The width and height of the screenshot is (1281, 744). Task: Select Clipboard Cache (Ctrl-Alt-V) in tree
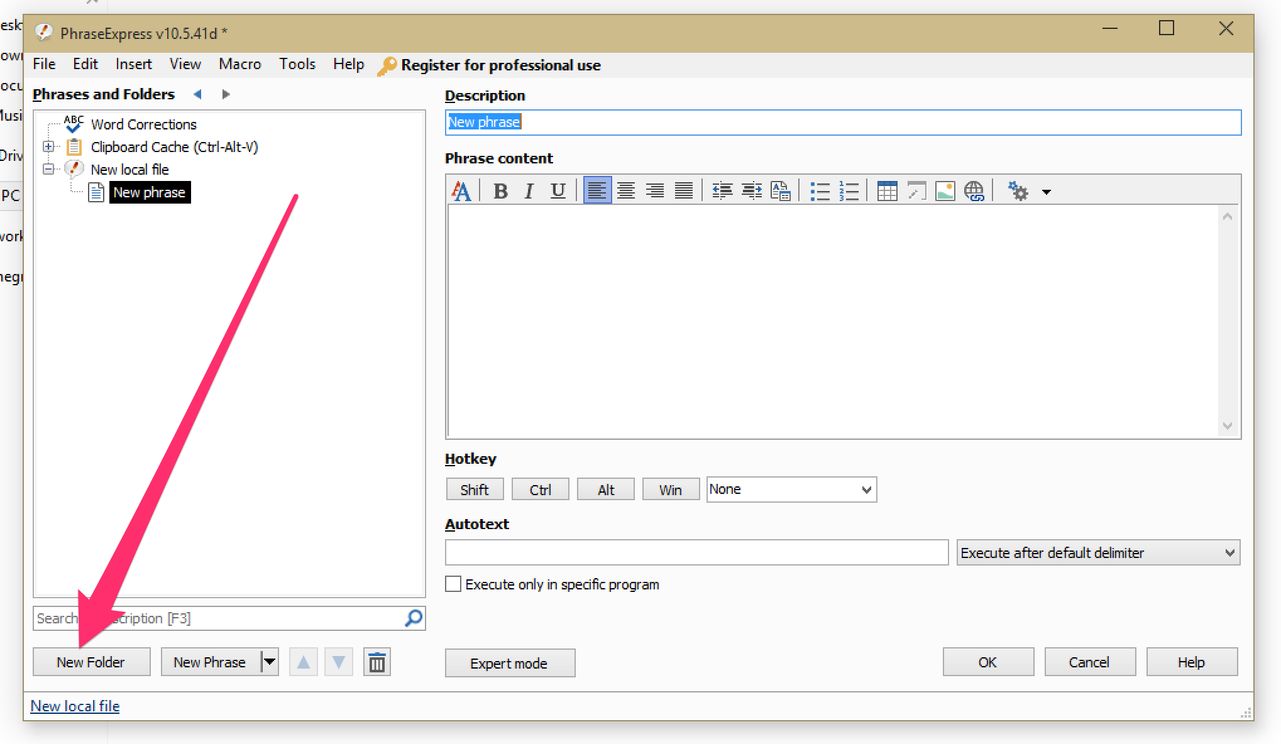click(x=174, y=147)
